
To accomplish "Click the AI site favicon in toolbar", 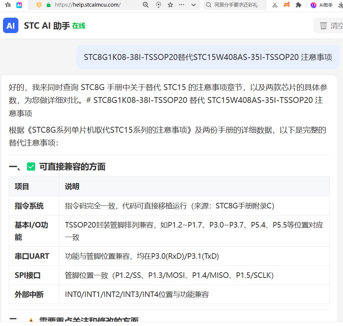I will coord(19,5).
